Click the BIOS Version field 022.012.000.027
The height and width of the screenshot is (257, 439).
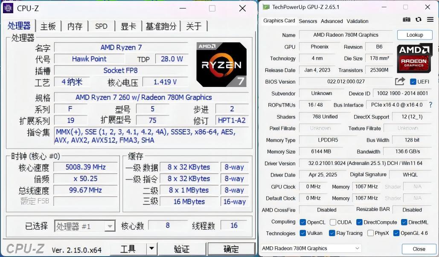pos(346,82)
